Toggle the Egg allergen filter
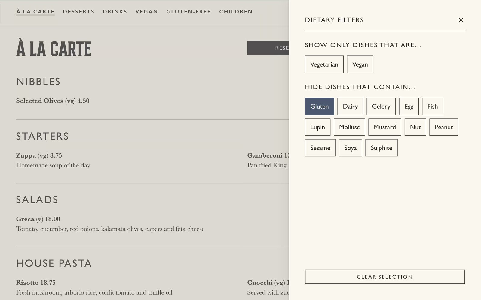The image size is (481, 300). [409, 106]
